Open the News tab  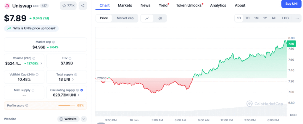(x=145, y=5)
